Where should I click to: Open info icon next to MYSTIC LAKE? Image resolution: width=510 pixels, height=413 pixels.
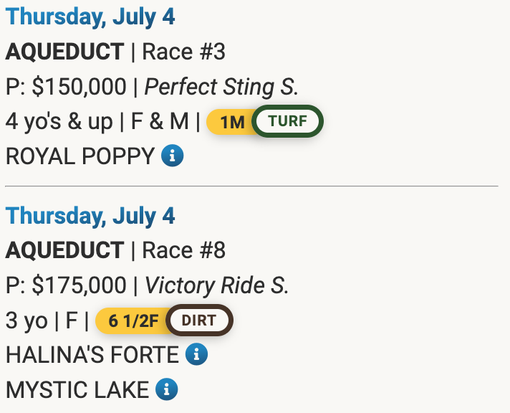coord(167,389)
